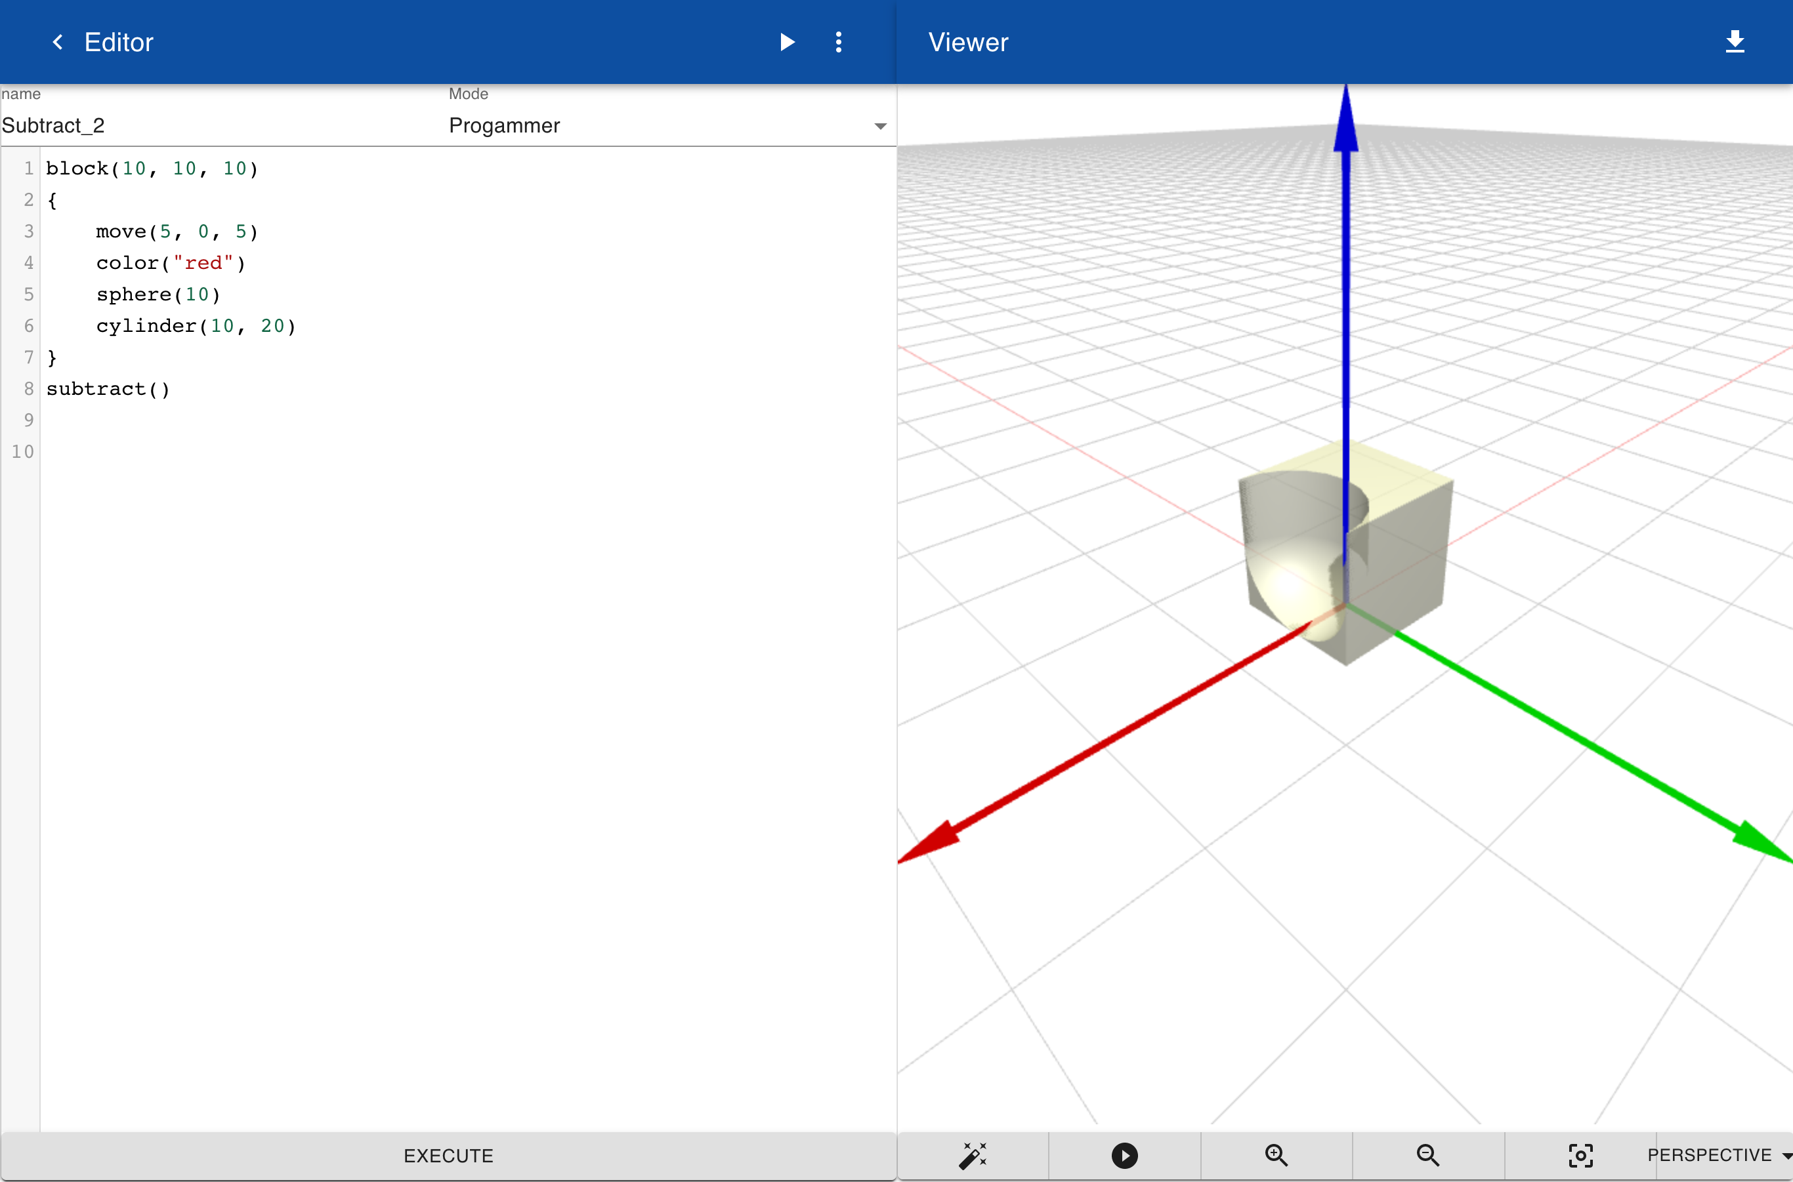The image size is (1793, 1182).
Task: Place cursor on the move(5, 0, 5) line
Action: click(177, 232)
